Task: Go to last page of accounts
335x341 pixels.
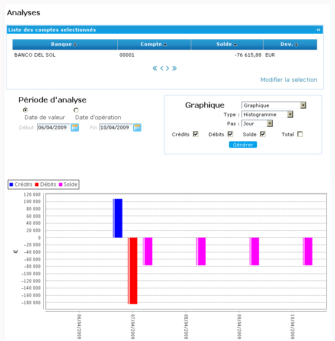Action: [174, 68]
